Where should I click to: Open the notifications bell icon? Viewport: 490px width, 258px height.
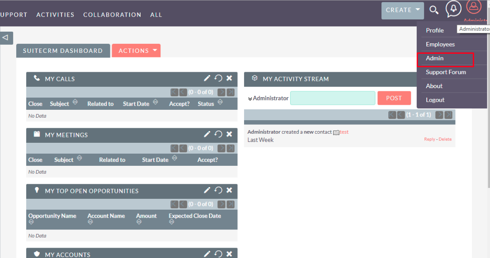[x=453, y=9]
